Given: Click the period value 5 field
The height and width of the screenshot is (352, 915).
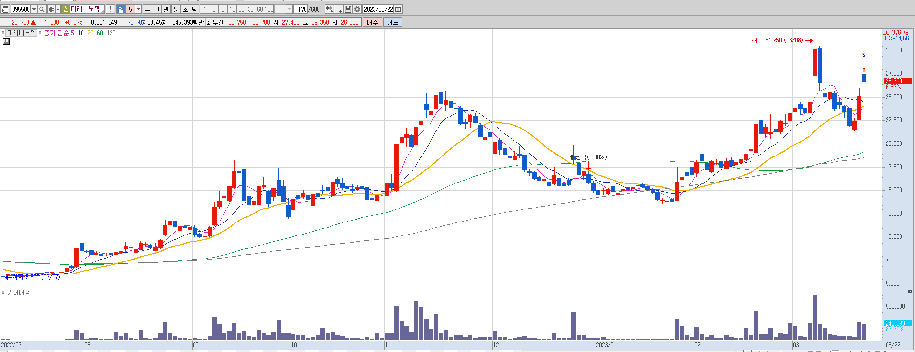Looking at the screenshot, I should pyautogui.click(x=130, y=9).
